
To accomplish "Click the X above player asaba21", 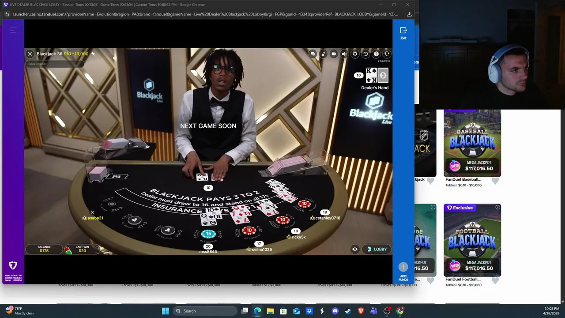I will point(92,212).
